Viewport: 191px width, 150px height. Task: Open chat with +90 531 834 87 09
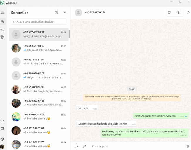(39, 131)
